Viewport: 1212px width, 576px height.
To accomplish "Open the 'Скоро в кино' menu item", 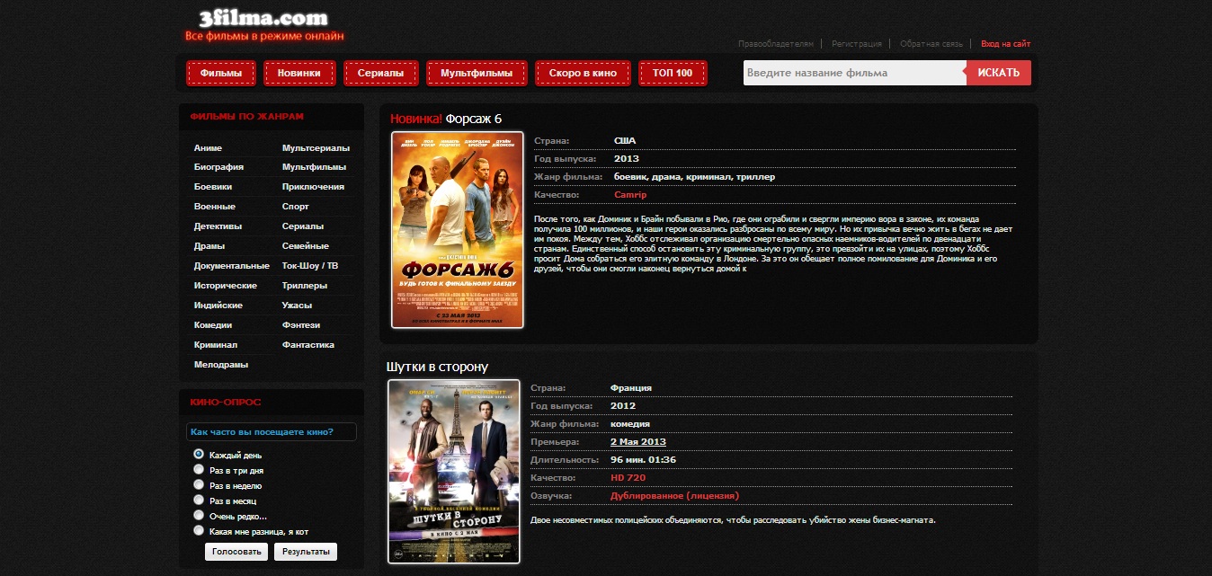I will pyautogui.click(x=583, y=73).
